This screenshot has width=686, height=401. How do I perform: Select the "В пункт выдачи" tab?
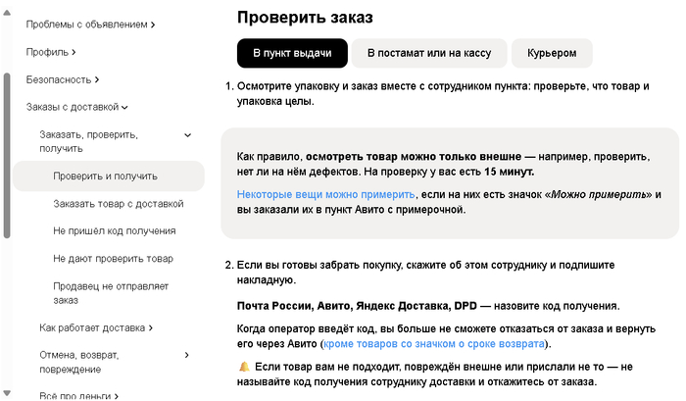coord(292,53)
